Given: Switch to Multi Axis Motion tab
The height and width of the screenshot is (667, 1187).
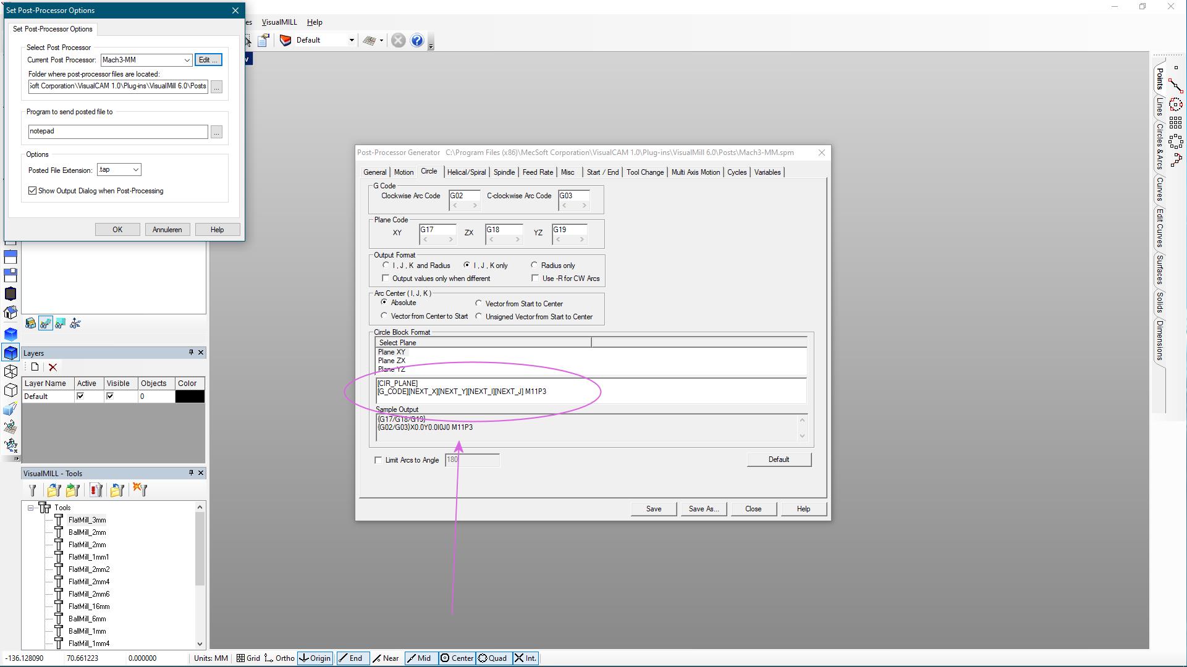Looking at the screenshot, I should (x=696, y=172).
